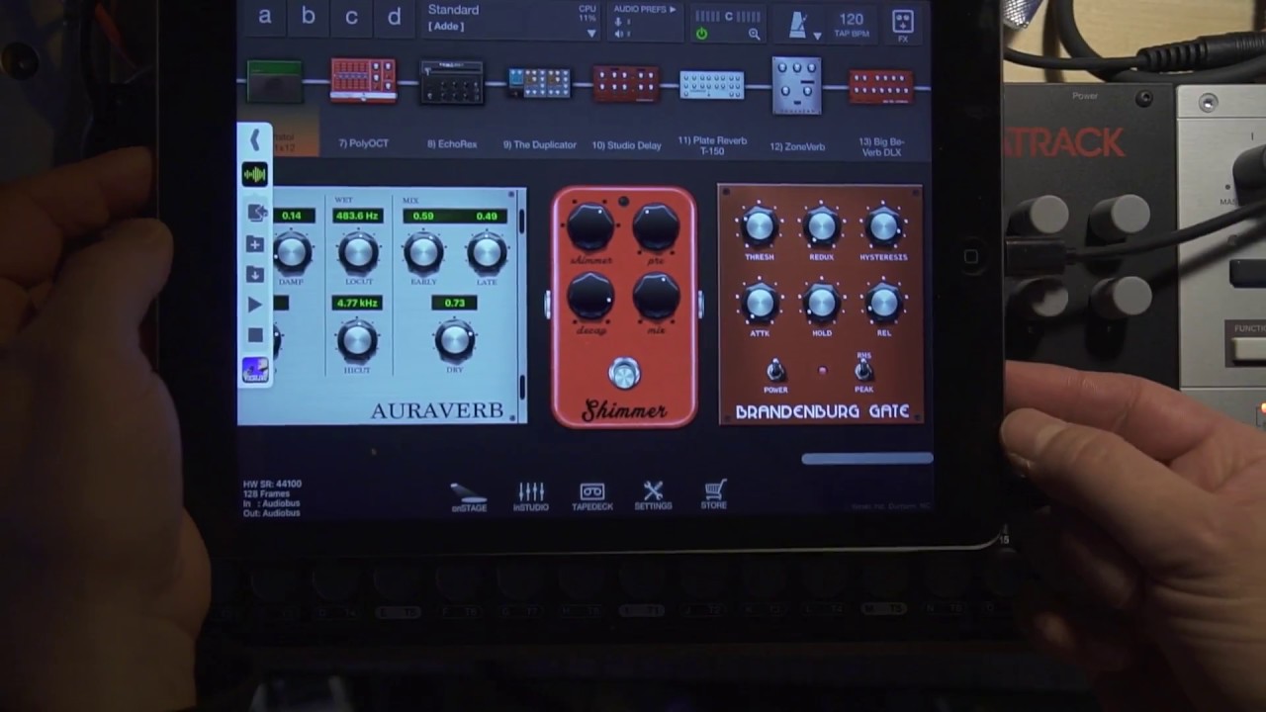Open the TAPEDECK recorder
The width and height of the screenshot is (1266, 712).
tap(591, 496)
